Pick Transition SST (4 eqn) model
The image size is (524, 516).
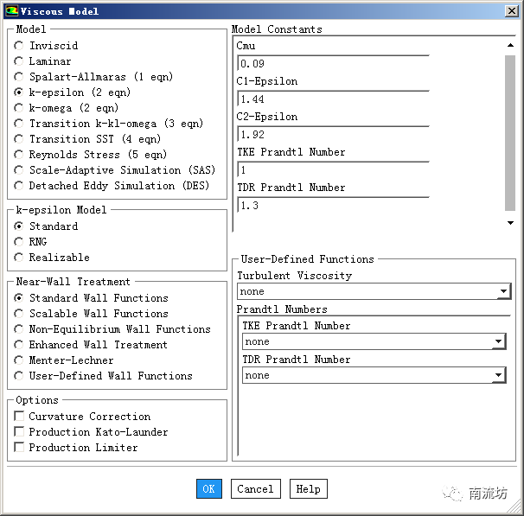(19, 138)
